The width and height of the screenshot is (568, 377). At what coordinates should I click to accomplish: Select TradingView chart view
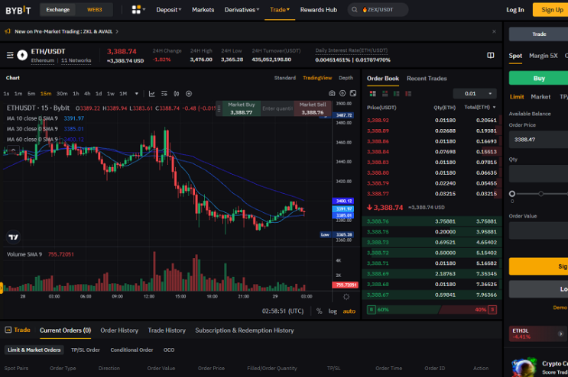(317, 78)
